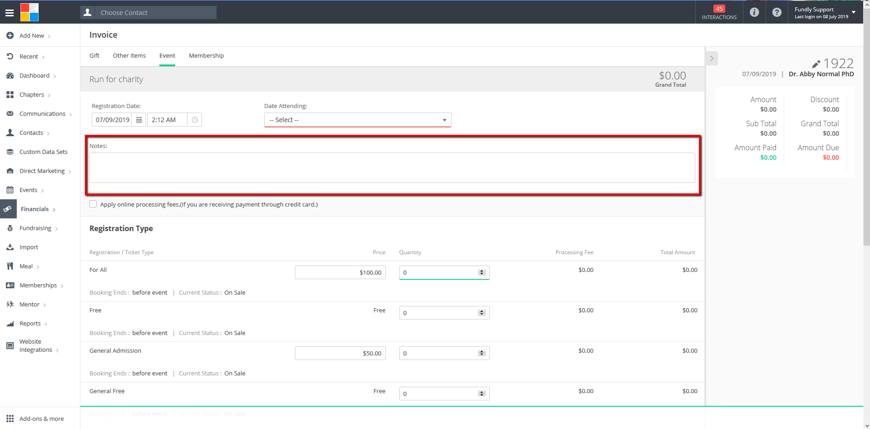Click the info icon in header
870x429 pixels.
pyautogui.click(x=754, y=12)
